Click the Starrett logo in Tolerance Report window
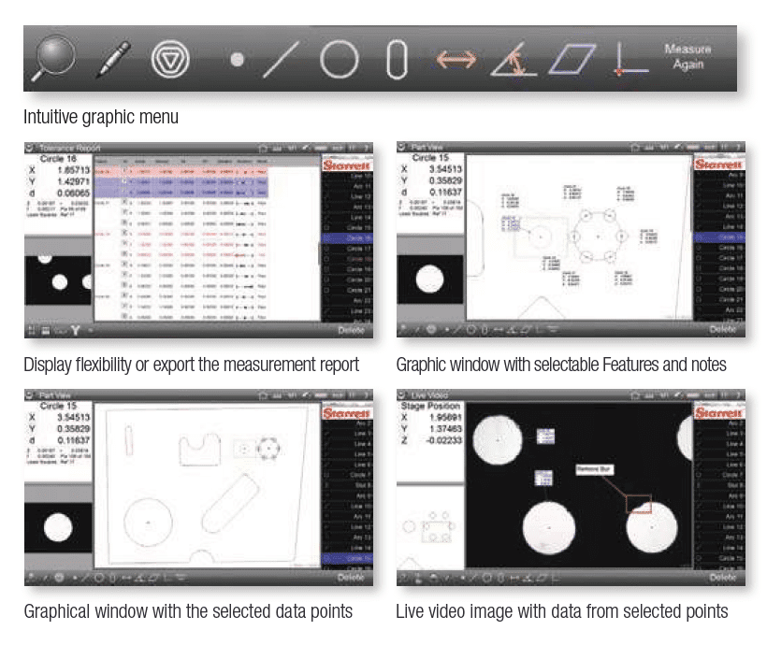767x645 pixels. click(347, 165)
